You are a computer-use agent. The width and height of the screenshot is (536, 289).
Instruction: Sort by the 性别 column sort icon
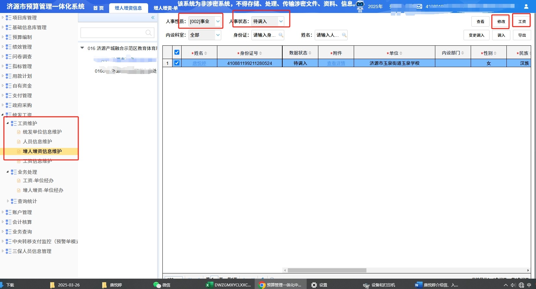pyautogui.click(x=495, y=53)
